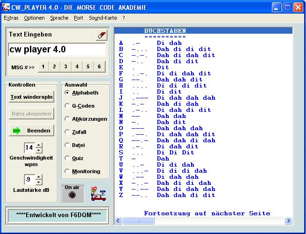Viewport: 306px width, 234px height.
Task: Click the letter H row "Di di di dit"
Action: tap(182, 86)
